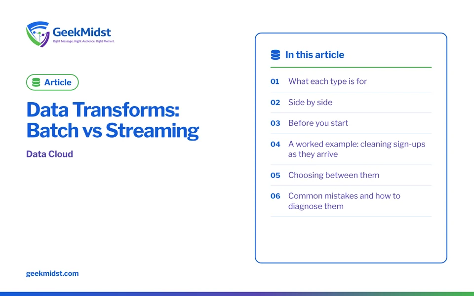Click the number 04 in contents list
This screenshot has height=296, width=474.
point(276,144)
